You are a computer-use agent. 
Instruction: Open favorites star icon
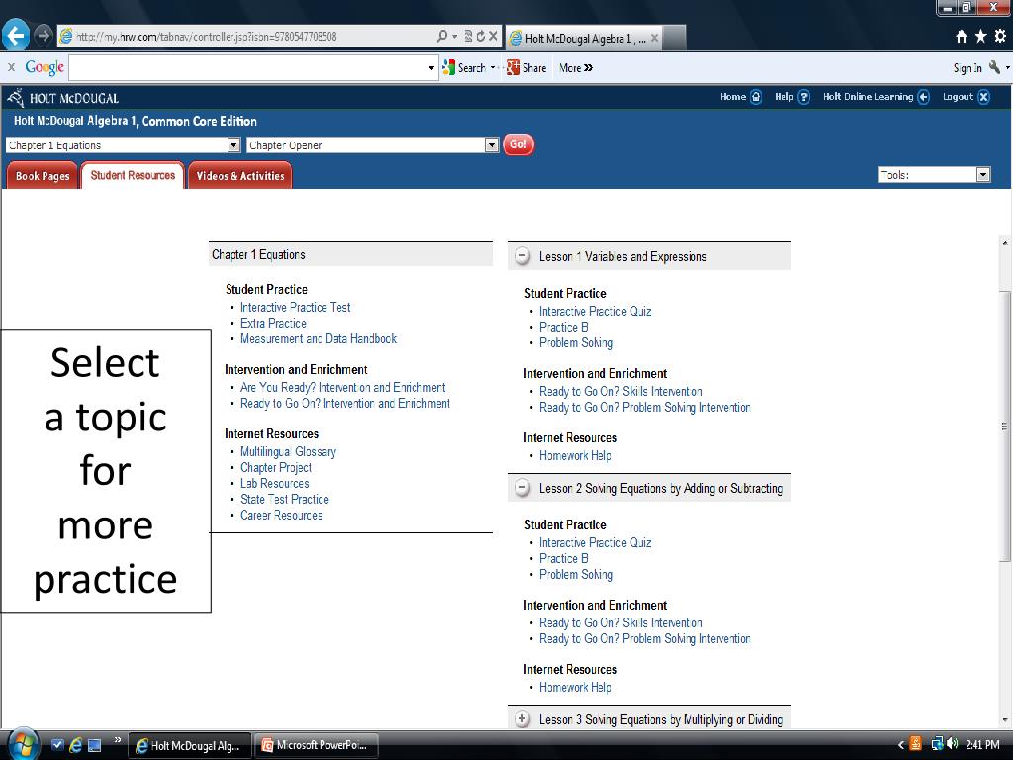980,37
